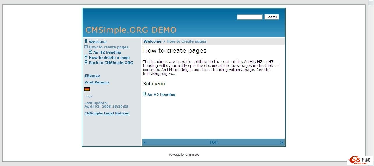This screenshot has width=374, height=166.
Task: Open the Print Version link
Action: click(x=97, y=82)
